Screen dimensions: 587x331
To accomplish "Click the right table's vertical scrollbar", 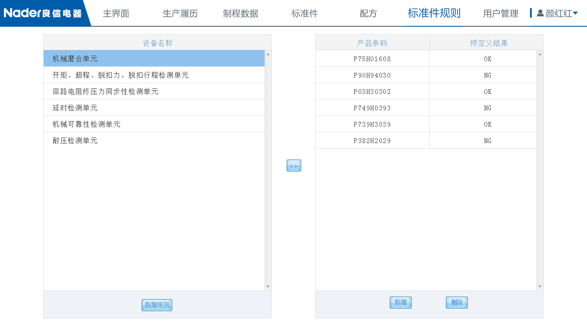I will point(539,170).
